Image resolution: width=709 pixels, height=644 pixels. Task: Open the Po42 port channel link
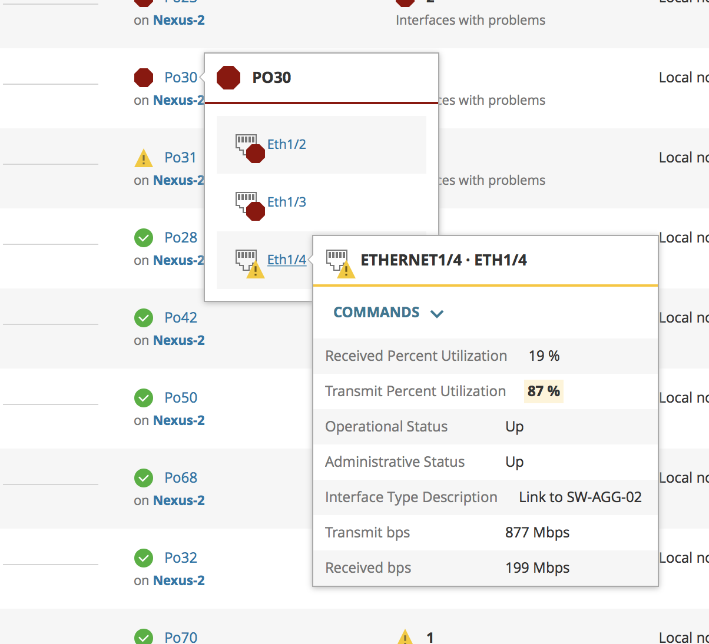tap(181, 318)
